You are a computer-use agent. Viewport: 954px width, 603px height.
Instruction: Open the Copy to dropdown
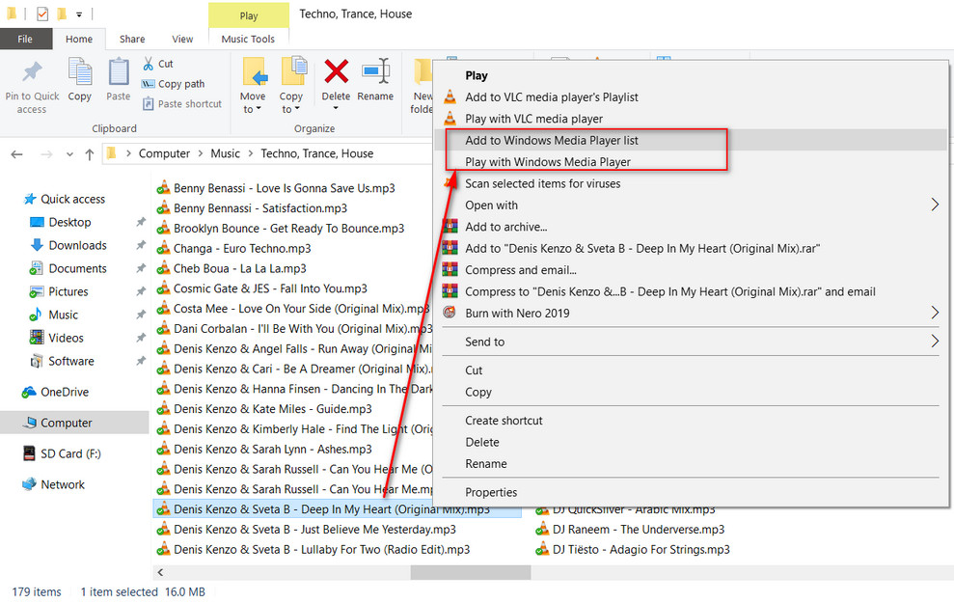coord(291,102)
